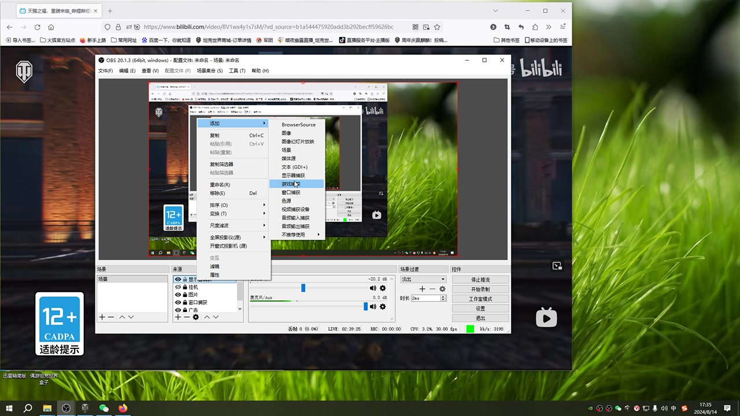Expand 添加 submenu in context menu
740x416 pixels.
233,123
